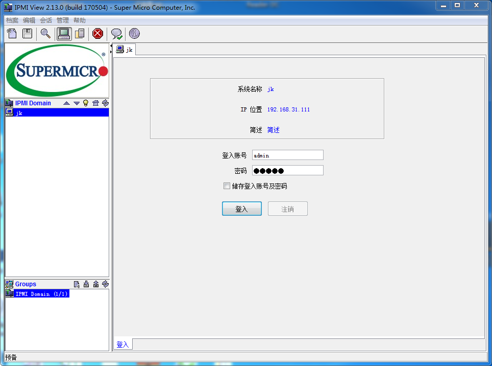Click the home icon in IPMI Domain panel

coord(95,103)
